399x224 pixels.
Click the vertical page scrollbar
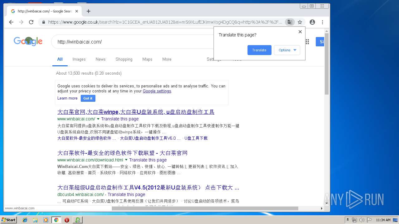point(327,64)
